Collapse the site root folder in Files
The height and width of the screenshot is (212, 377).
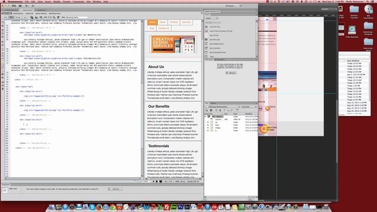206,117
